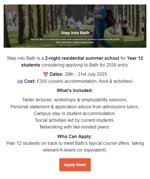This screenshot has height=179, width=150.
Task: Click the 'Taster lectures, workshops' line
Action: click(x=75, y=100)
